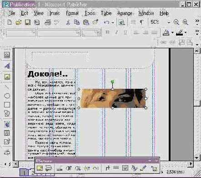
Task: Toggle Italic formatting
Action: pos(116,32)
